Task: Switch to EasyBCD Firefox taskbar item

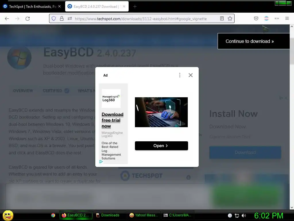Action: click(x=76, y=215)
